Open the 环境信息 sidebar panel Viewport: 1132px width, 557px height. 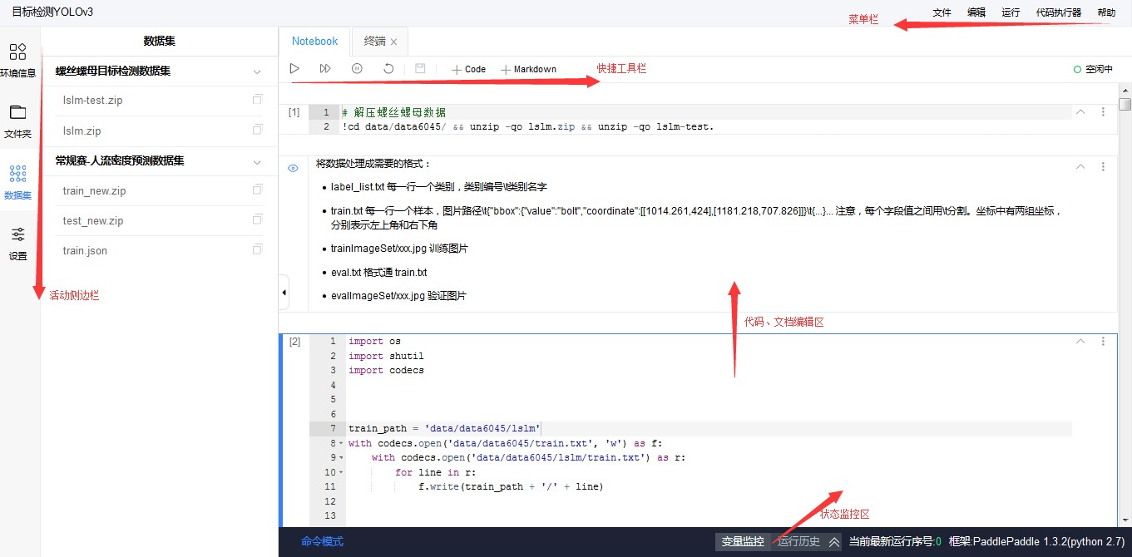18,60
